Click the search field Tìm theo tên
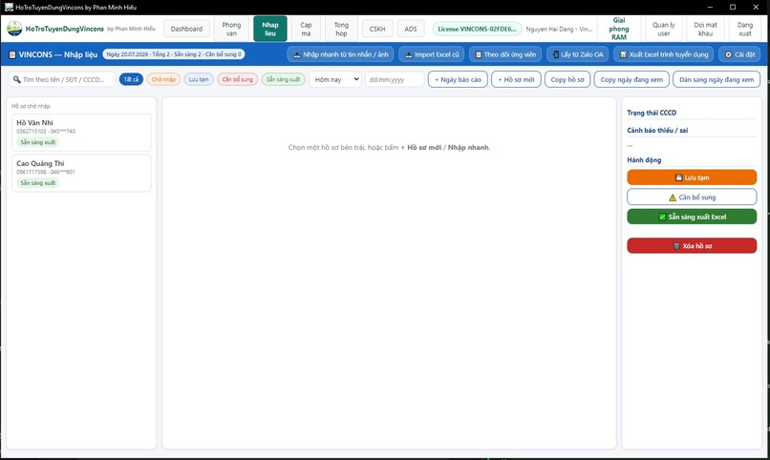 click(x=62, y=79)
